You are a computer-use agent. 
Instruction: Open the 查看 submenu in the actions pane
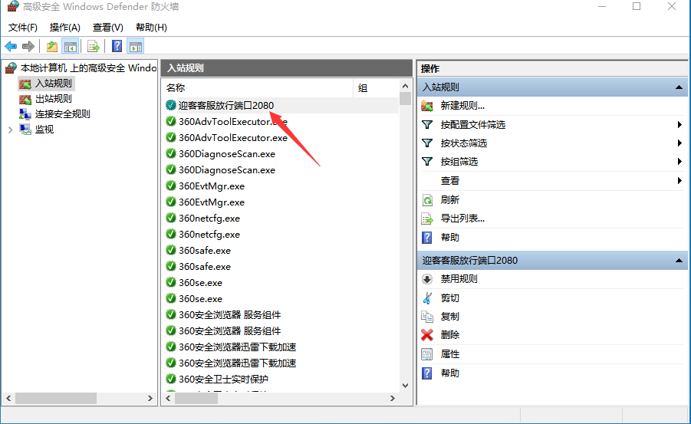pyautogui.click(x=450, y=181)
